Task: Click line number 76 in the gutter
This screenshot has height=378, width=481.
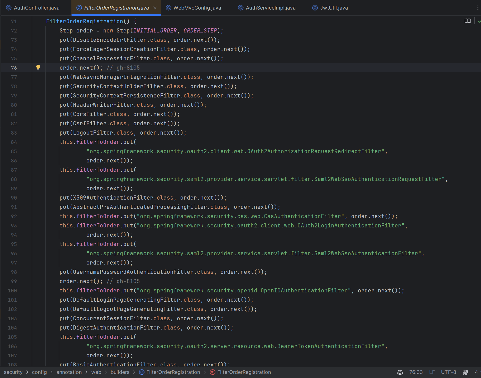Action: (x=14, y=68)
